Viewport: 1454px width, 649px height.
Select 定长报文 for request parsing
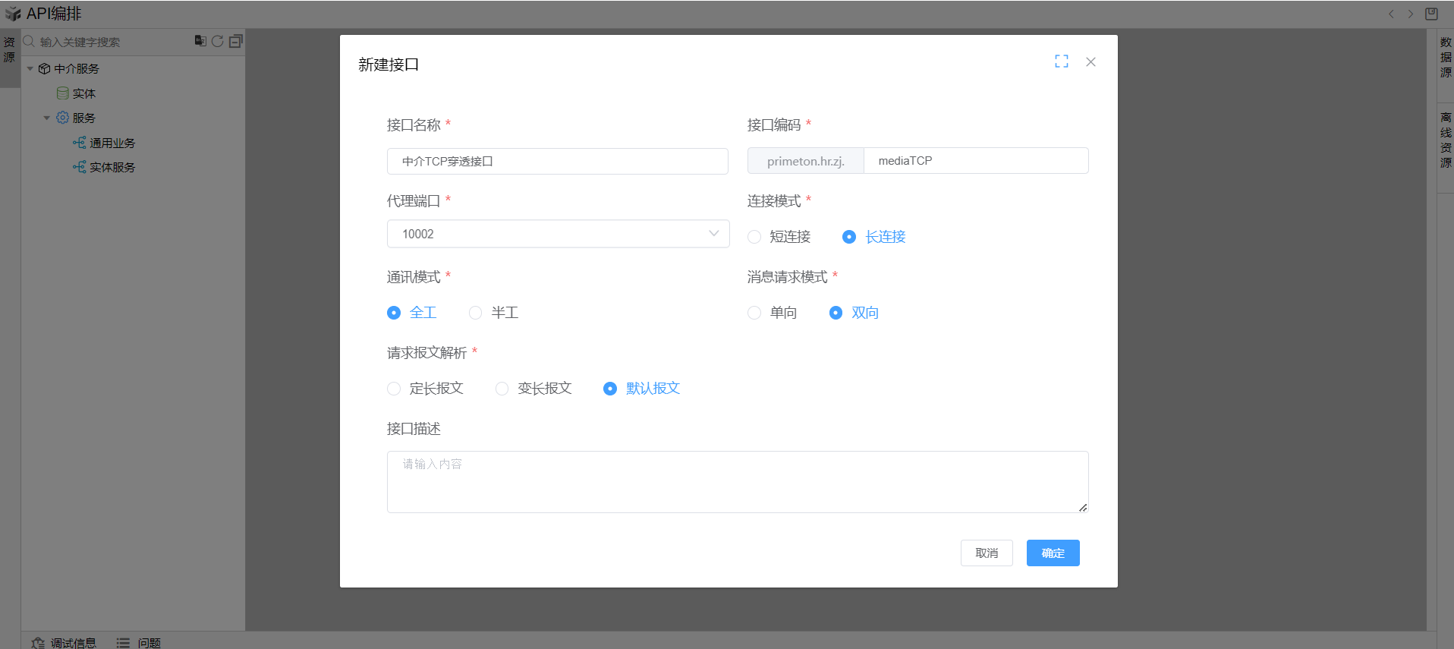coord(394,389)
